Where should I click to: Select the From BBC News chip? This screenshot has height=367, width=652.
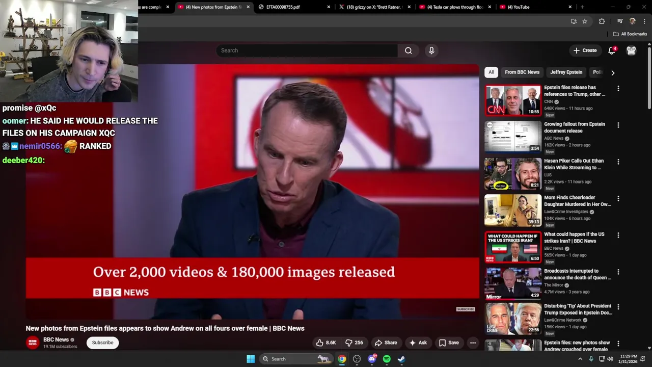[x=522, y=72]
